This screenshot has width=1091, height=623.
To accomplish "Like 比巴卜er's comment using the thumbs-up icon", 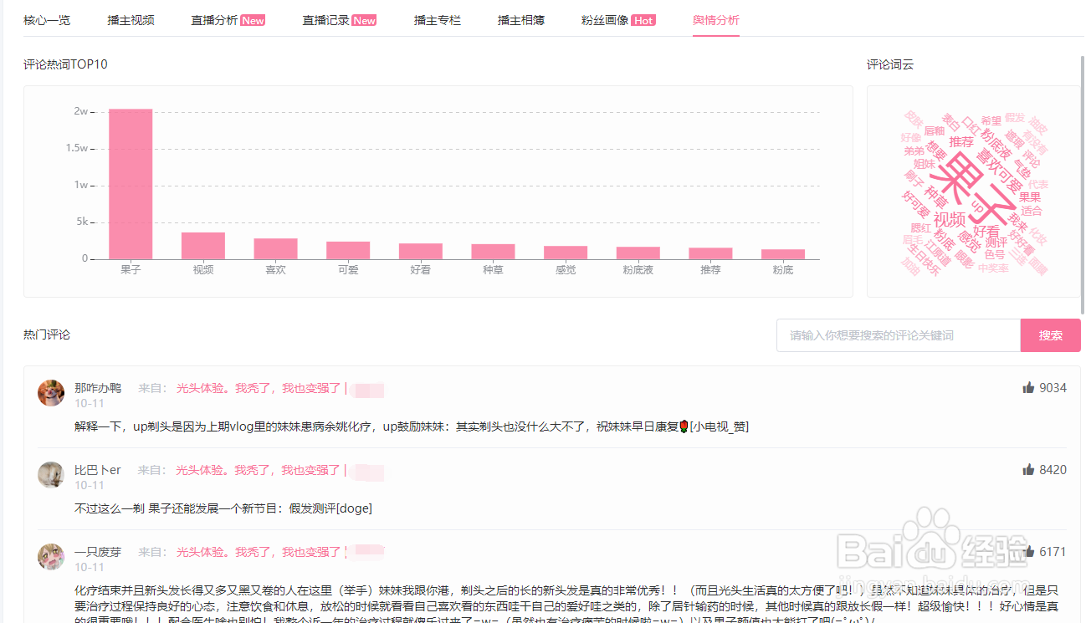I will pyautogui.click(x=1028, y=469).
